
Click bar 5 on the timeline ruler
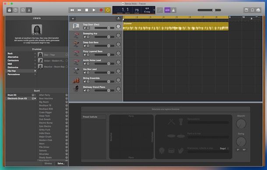[x=177, y=17]
